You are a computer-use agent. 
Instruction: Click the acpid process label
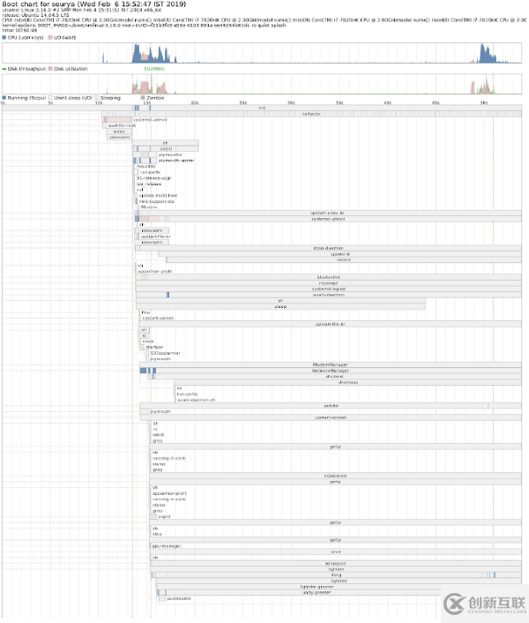[x=164, y=517]
